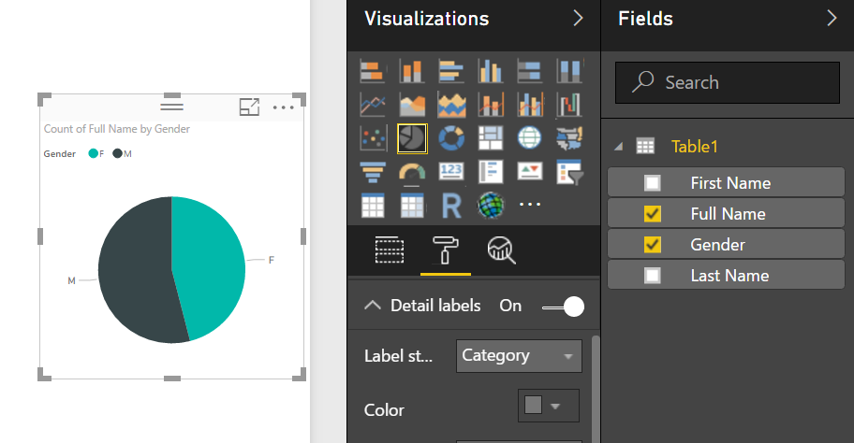Switch to the Fields well tab

[390, 250]
